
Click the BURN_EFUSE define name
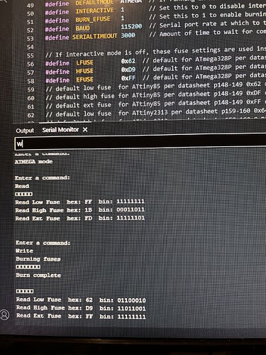[x=93, y=19]
